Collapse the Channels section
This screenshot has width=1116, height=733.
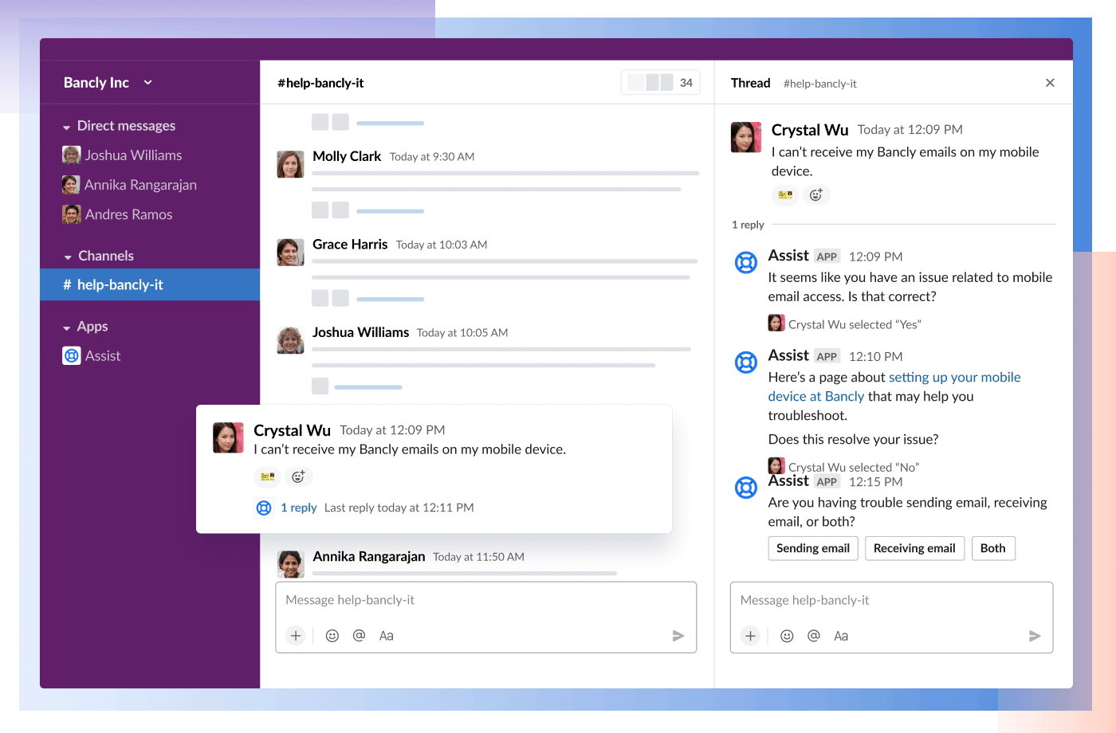pyautogui.click(x=67, y=256)
